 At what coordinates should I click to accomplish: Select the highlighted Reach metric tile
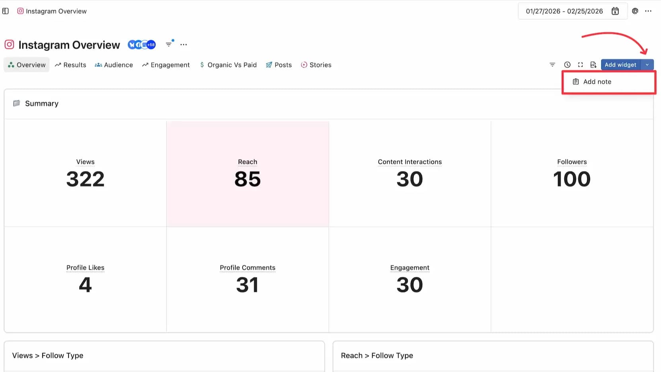[x=248, y=174]
